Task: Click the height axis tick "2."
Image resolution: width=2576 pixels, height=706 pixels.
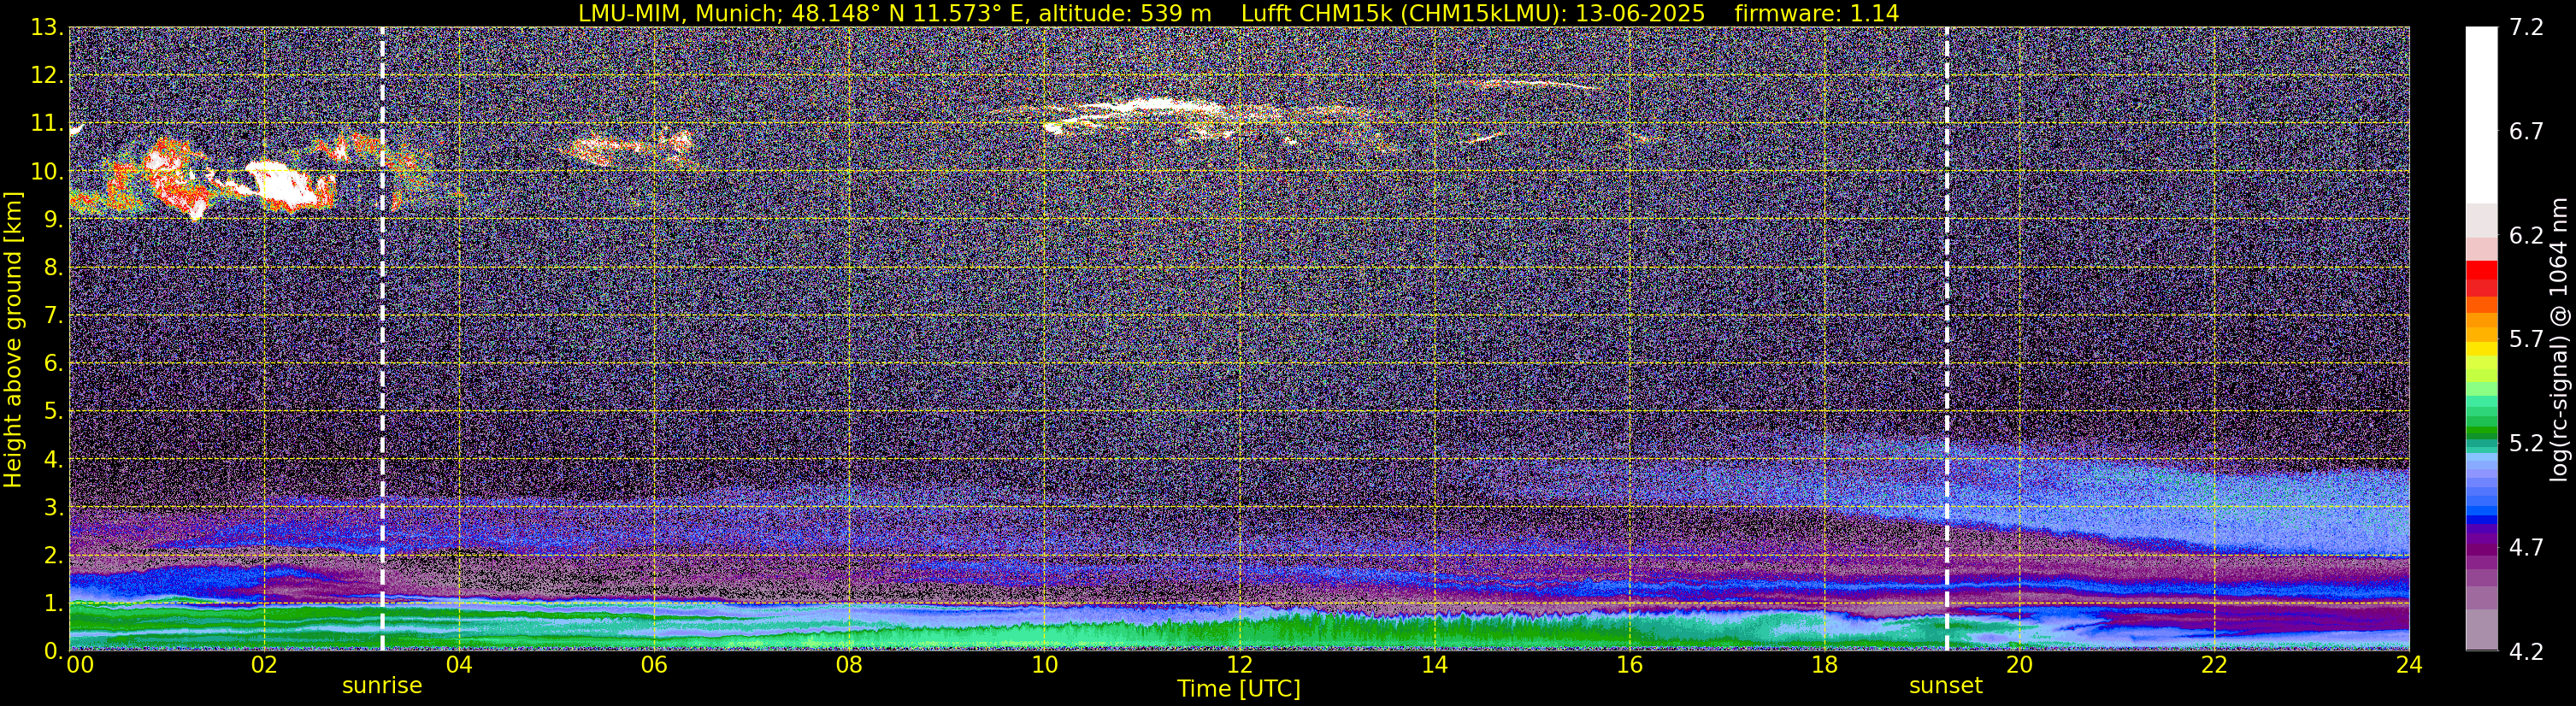Action: point(54,555)
